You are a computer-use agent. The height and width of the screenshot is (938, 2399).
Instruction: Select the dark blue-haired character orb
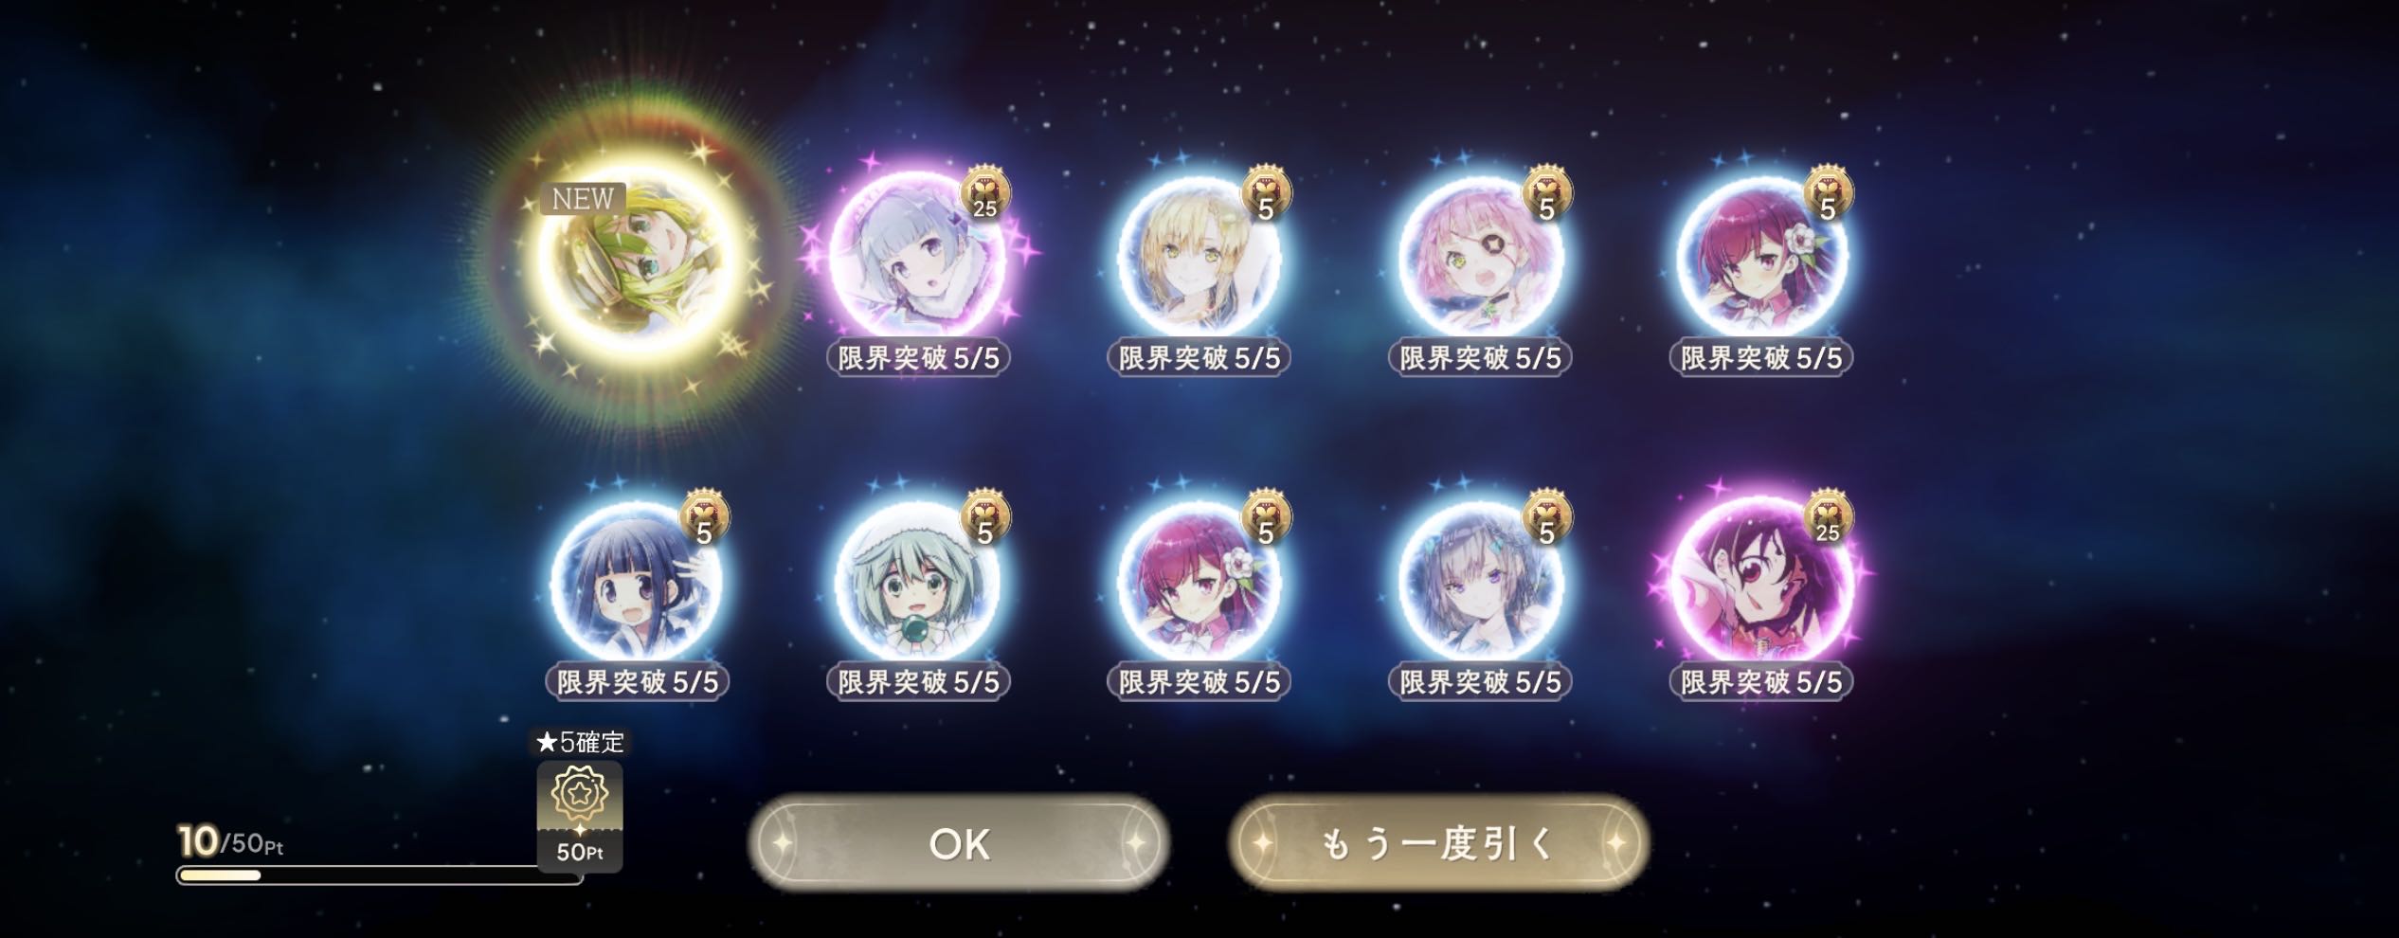(x=636, y=582)
